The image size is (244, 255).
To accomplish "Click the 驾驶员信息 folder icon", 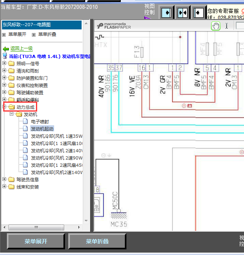I will pos(11,179).
